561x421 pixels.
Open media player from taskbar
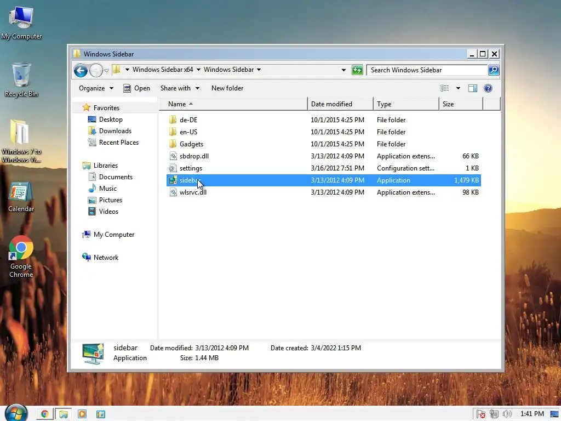pos(82,414)
